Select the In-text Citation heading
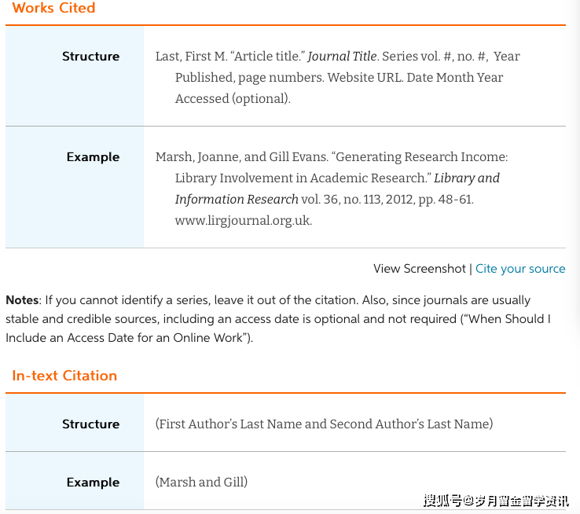Viewport: 580px width, 514px height. coord(64,376)
